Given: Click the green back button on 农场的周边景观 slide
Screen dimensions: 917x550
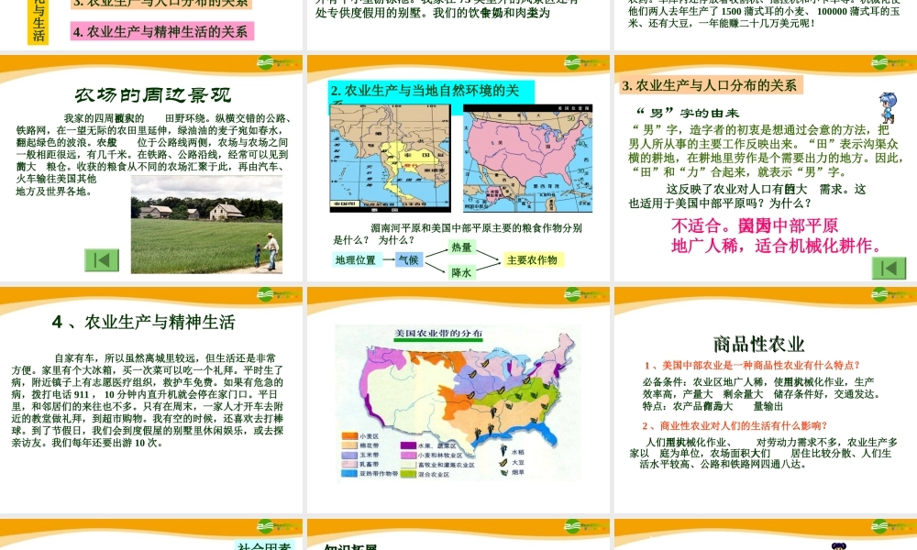Looking at the screenshot, I should (x=102, y=260).
